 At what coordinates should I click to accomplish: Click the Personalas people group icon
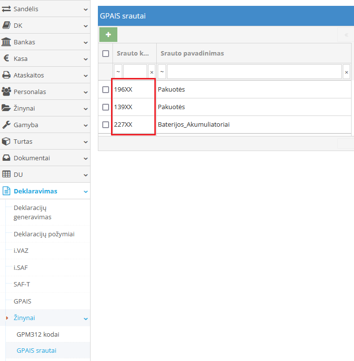click(x=6, y=92)
